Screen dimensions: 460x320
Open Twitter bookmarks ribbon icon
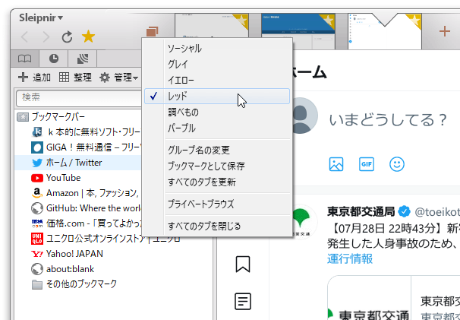coord(243,265)
